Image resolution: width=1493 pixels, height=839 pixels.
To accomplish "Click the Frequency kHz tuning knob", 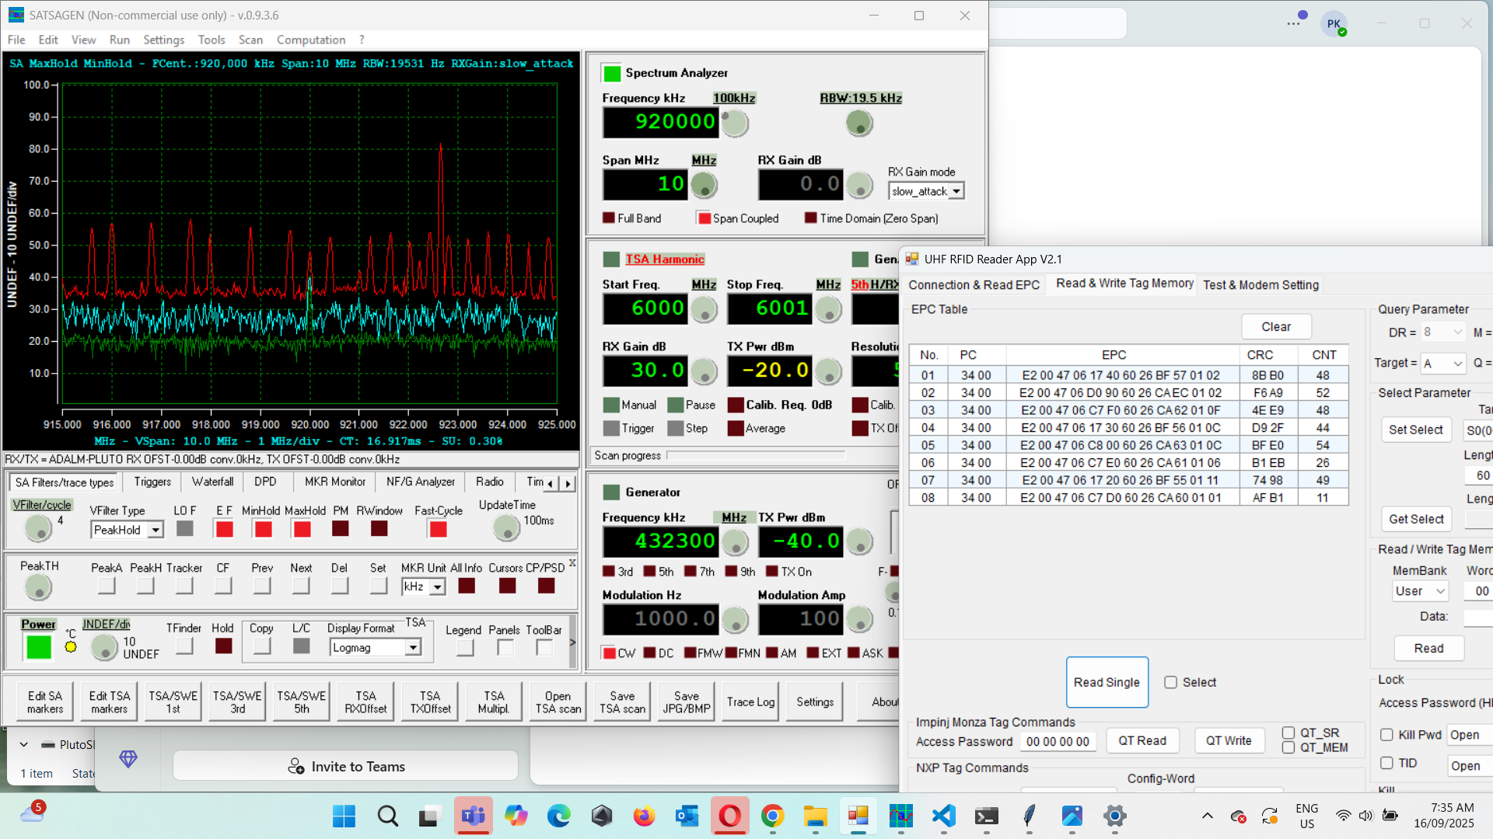I will [735, 123].
